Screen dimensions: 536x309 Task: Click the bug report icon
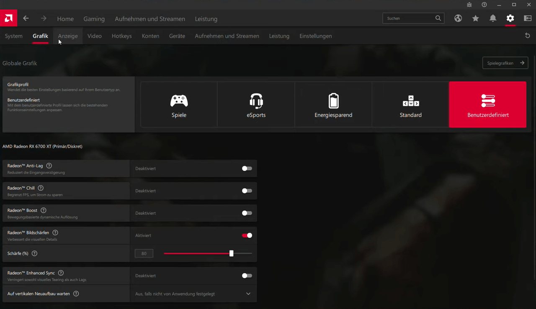pyautogui.click(x=469, y=5)
